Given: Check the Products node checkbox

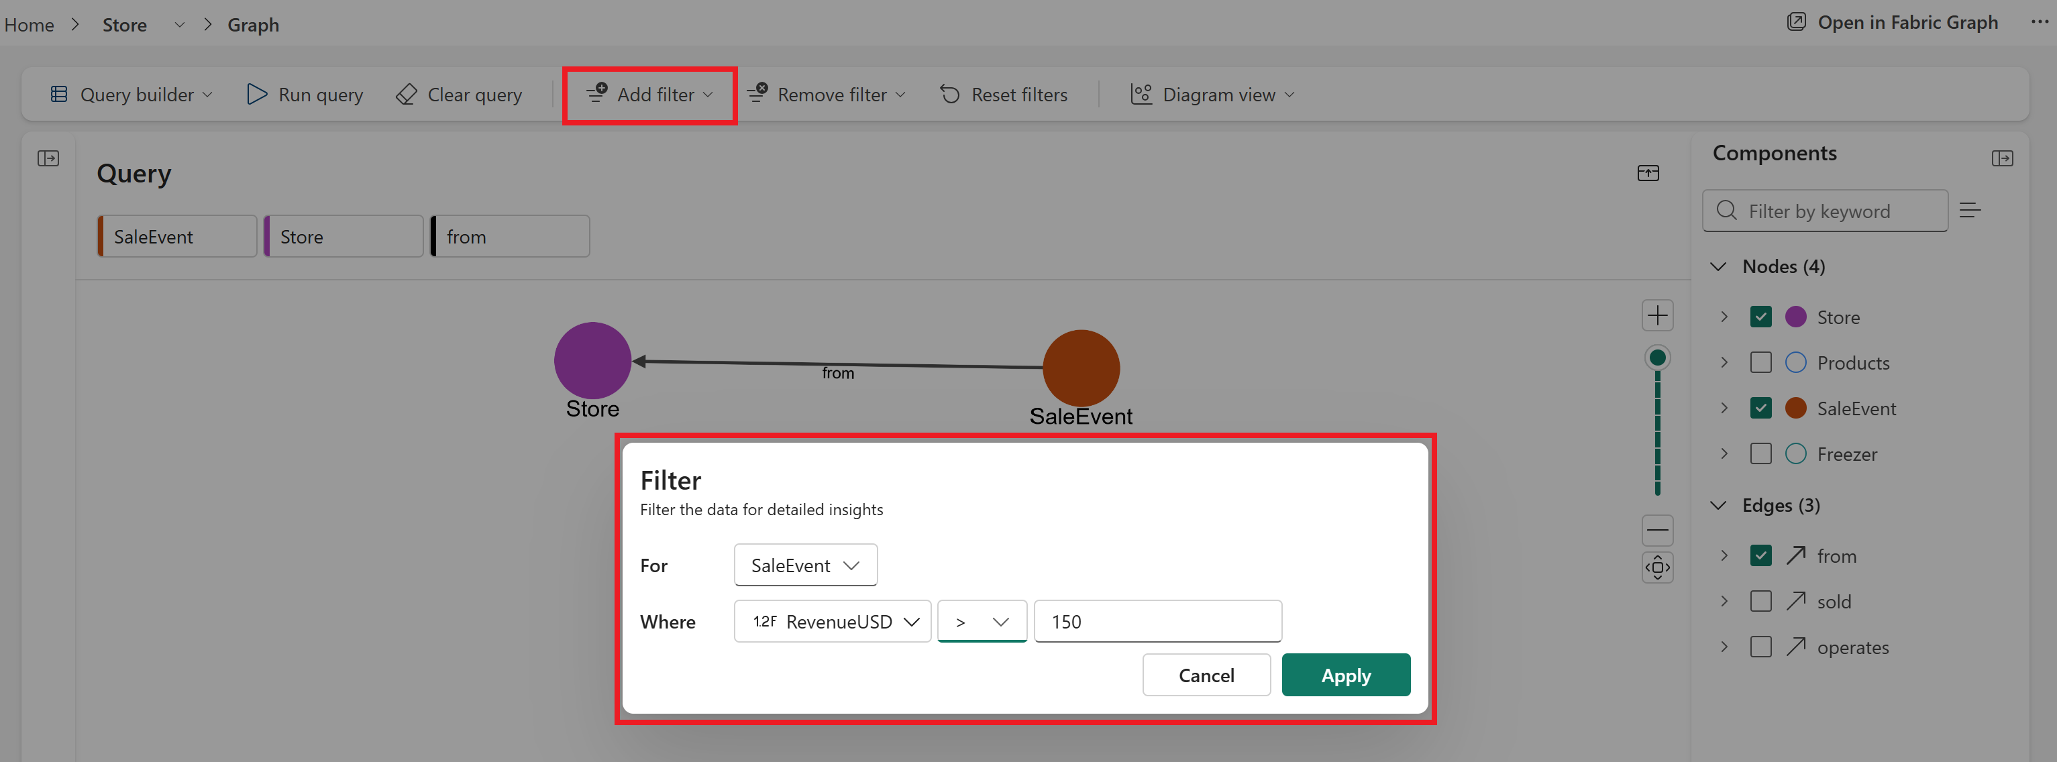Looking at the screenshot, I should 1760,363.
